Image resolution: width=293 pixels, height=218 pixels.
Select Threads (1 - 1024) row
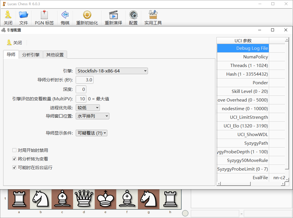coord(251,66)
